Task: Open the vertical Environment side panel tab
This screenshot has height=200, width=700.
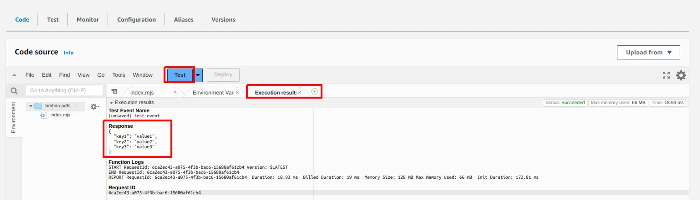Action: coord(14,118)
